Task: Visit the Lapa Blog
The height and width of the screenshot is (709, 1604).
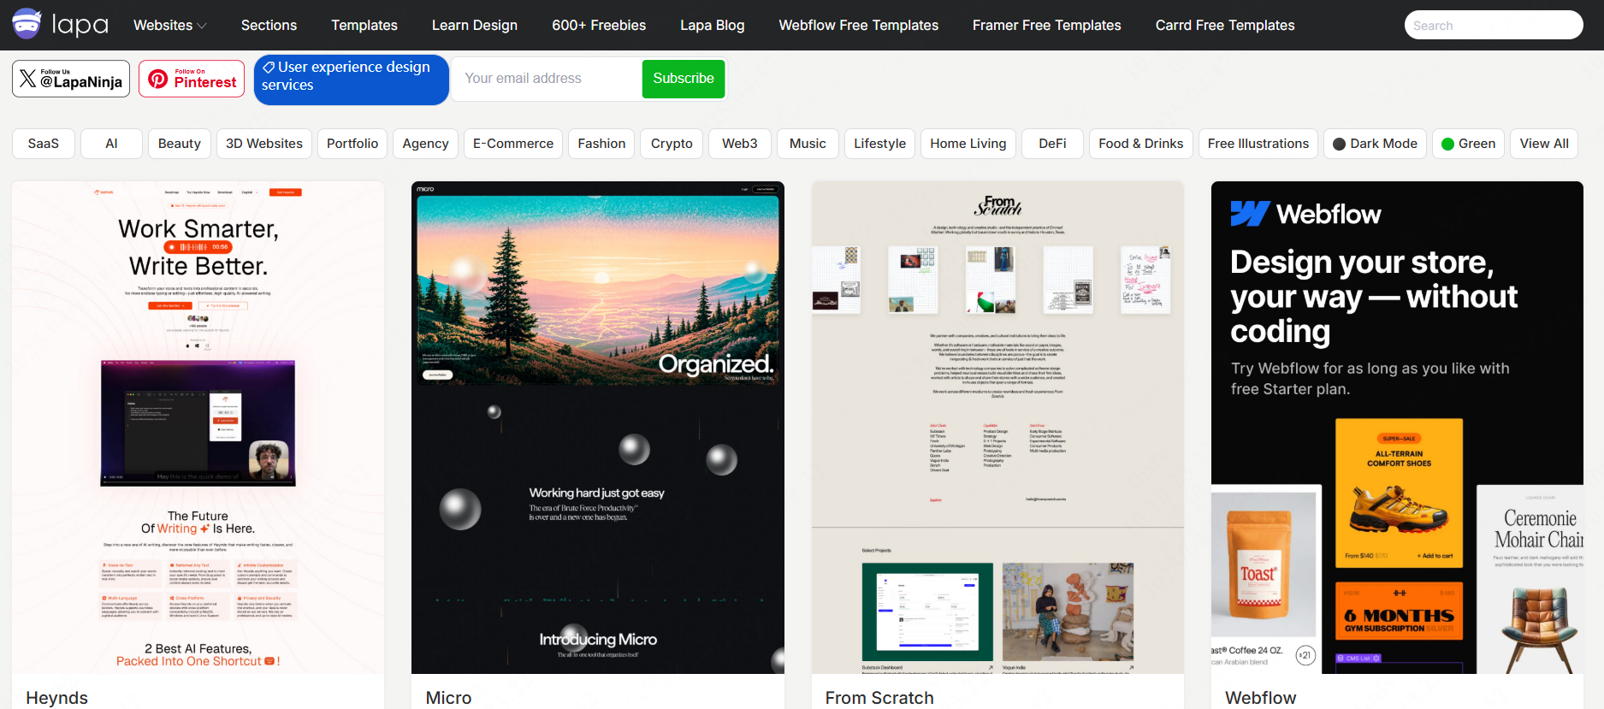Action: (x=713, y=25)
